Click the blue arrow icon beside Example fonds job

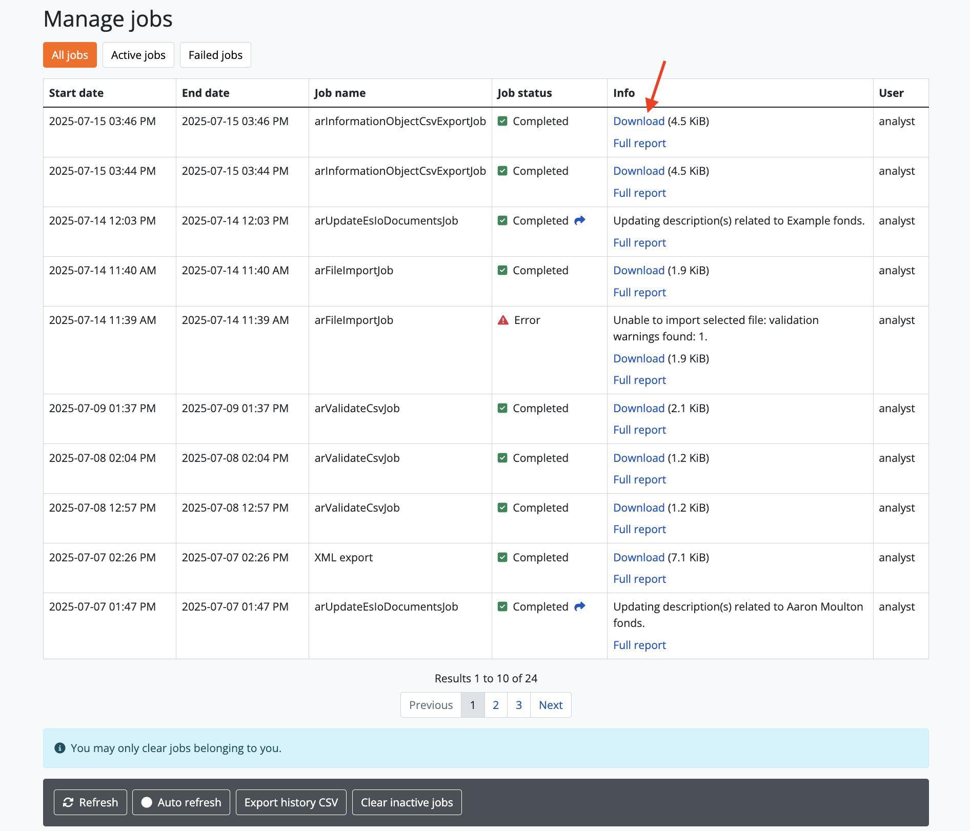tap(579, 220)
